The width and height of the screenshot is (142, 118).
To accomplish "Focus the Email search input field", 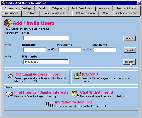I will [x=46, y=38].
